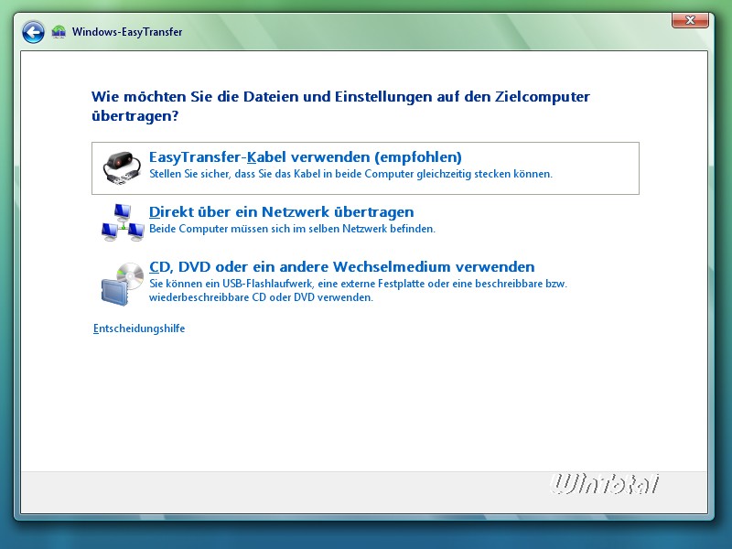Pick CD, DVD oder ein andere Wechselmedium verwenden
This screenshot has height=549, width=732.
coord(341,266)
